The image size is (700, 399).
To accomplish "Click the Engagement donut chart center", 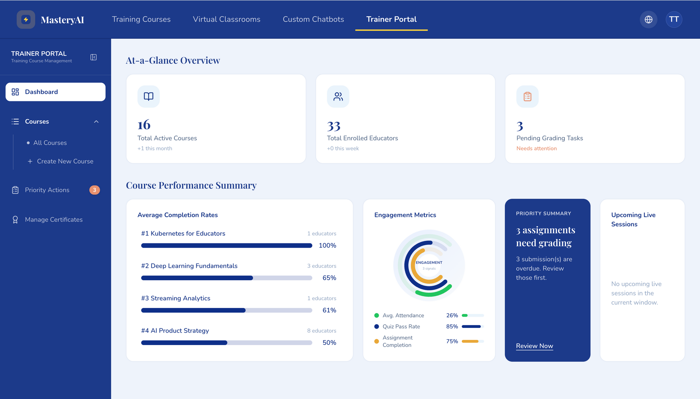I will click(x=429, y=265).
